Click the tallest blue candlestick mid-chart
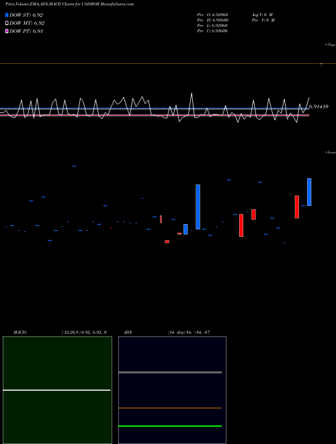This screenshot has width=336, height=444. [x=198, y=207]
